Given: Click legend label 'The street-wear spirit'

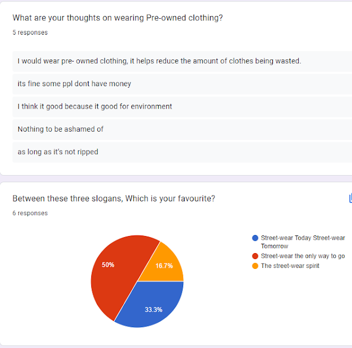Looking at the screenshot, I should click(x=290, y=266).
